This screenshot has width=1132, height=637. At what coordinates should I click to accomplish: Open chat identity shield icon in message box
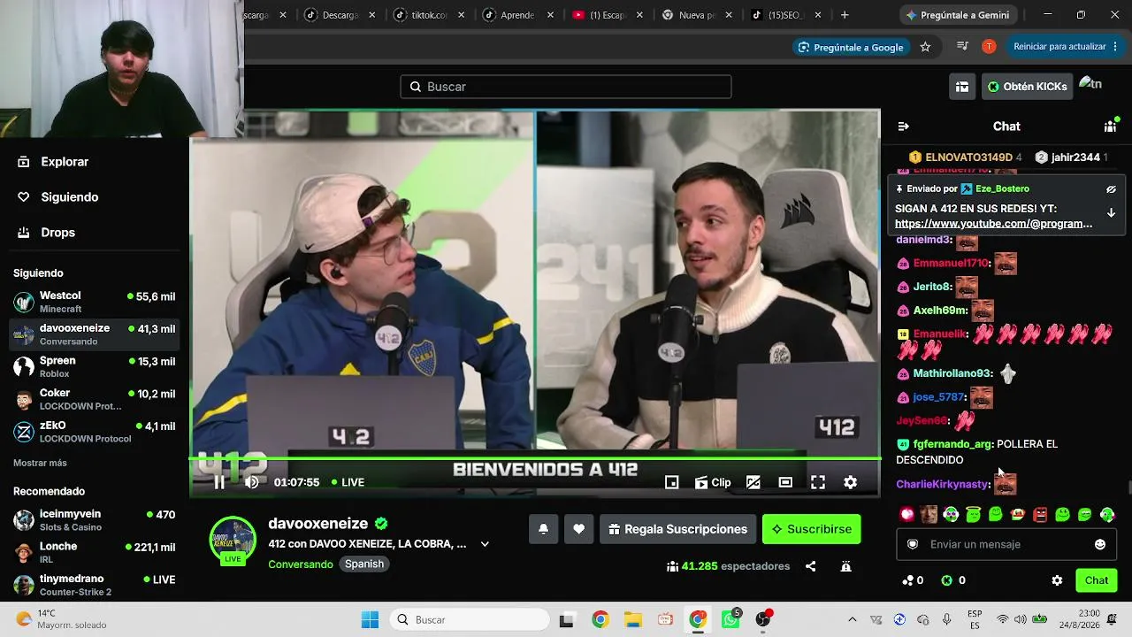(913, 544)
